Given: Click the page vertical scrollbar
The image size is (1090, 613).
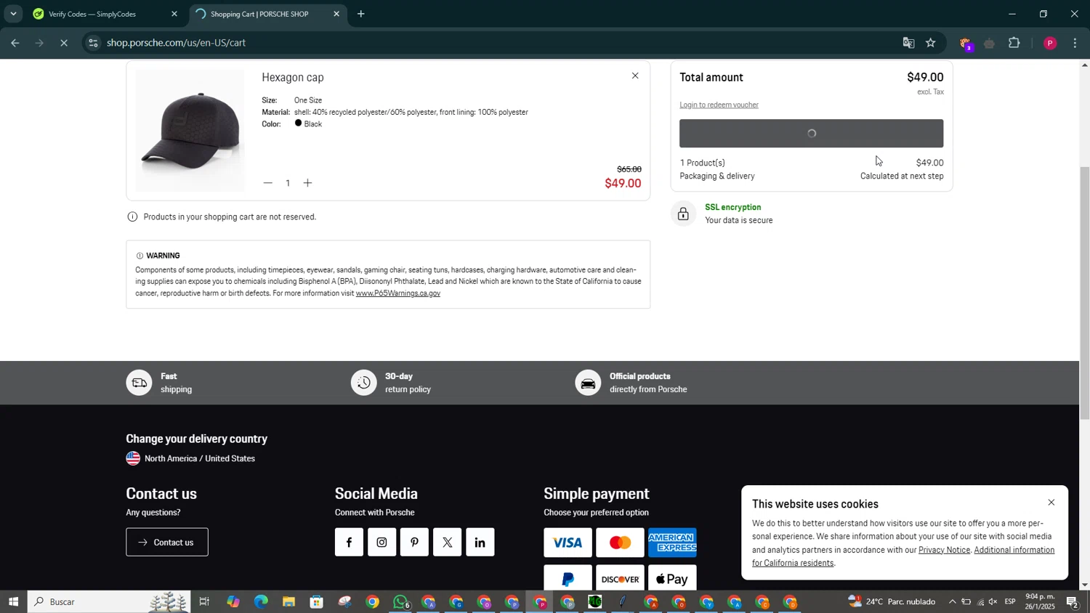Looking at the screenshot, I should [1084, 293].
